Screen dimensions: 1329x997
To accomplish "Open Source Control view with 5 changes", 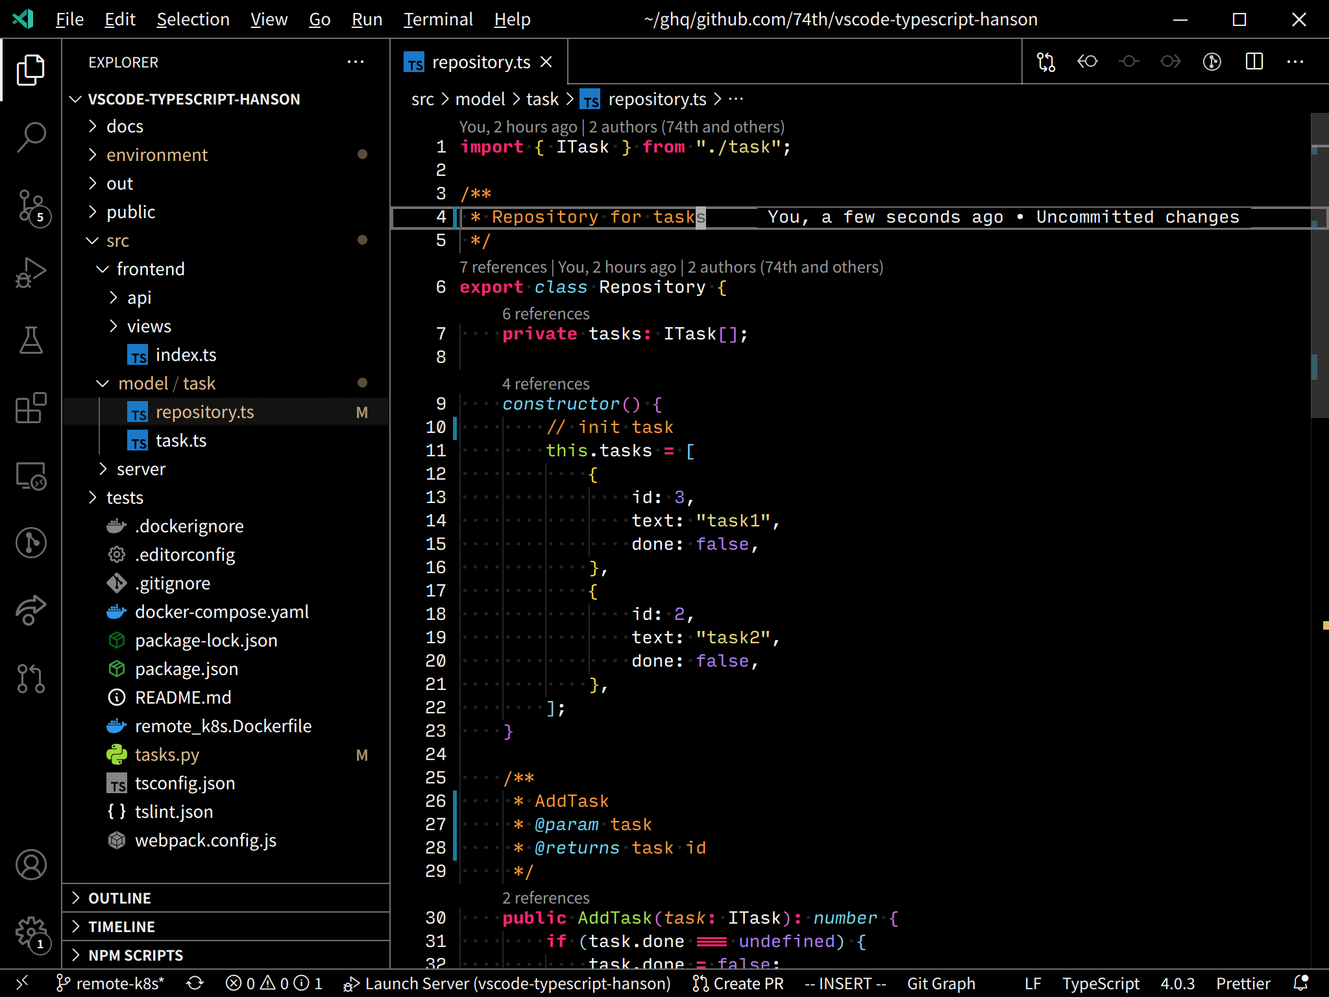I will 30,206.
